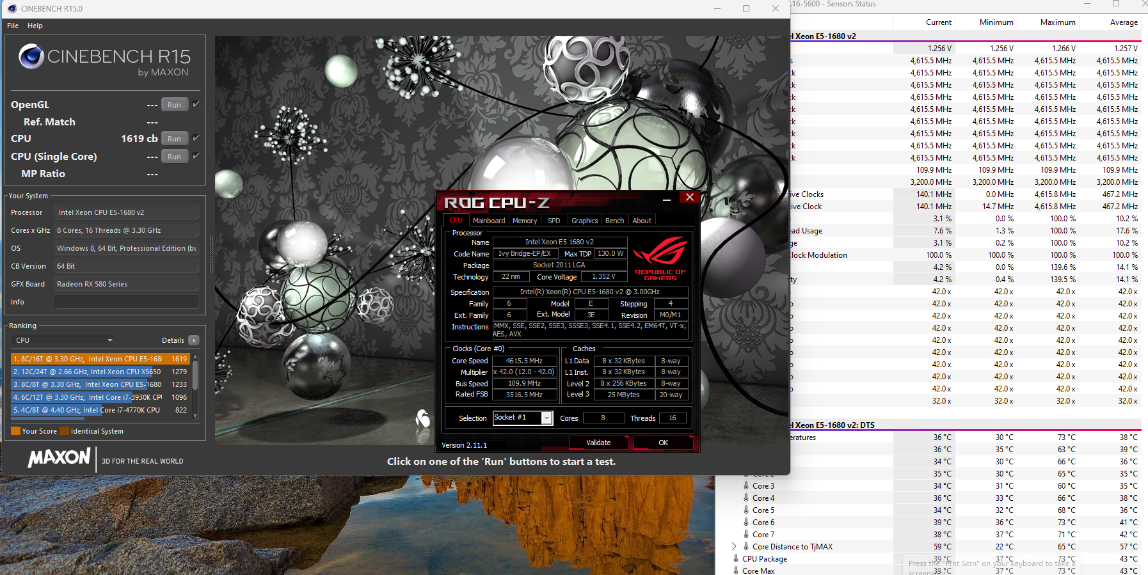
Task: Open the Help menu in Cinebench
Action: tap(35, 26)
